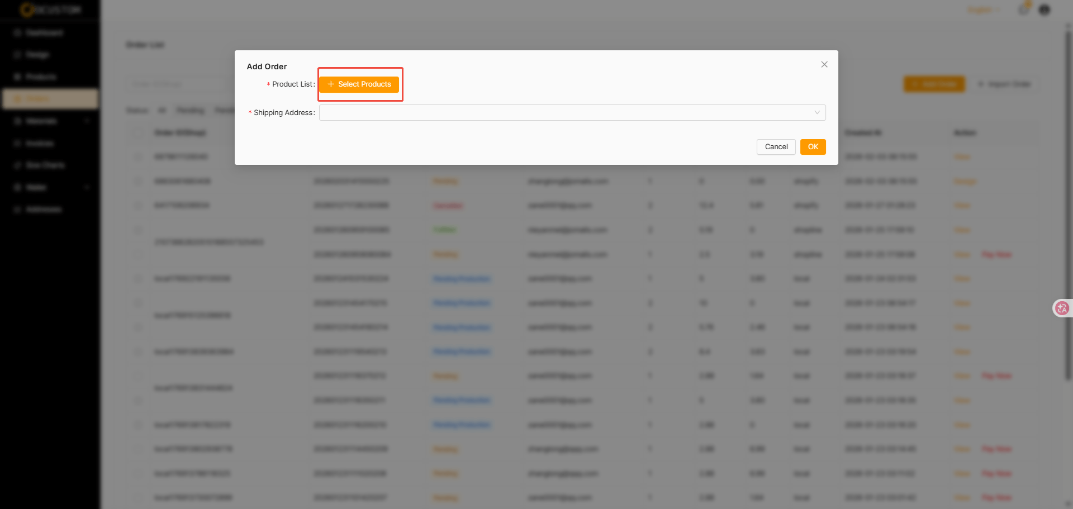1073x509 pixels.
Task: Close the Add Order dialog with X
Action: click(x=824, y=65)
